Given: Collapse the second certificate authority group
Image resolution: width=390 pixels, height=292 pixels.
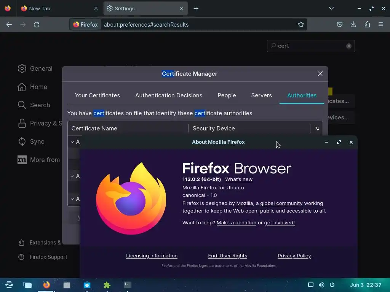Looking at the screenshot, I should coord(72,176).
